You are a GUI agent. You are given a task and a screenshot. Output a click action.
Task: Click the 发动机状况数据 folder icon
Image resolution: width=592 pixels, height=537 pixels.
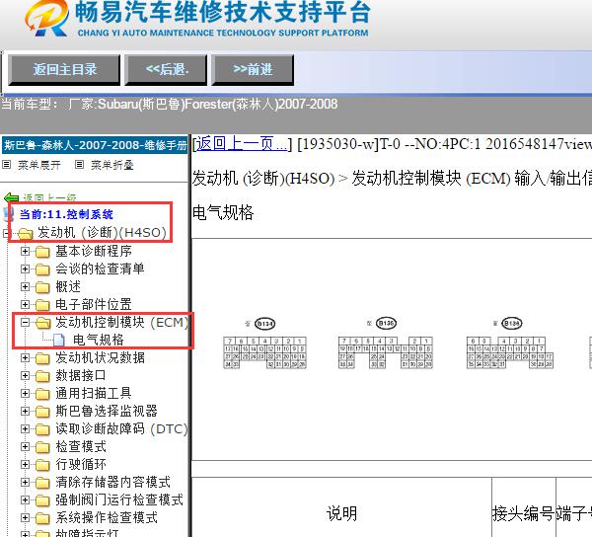pyautogui.click(x=42, y=358)
